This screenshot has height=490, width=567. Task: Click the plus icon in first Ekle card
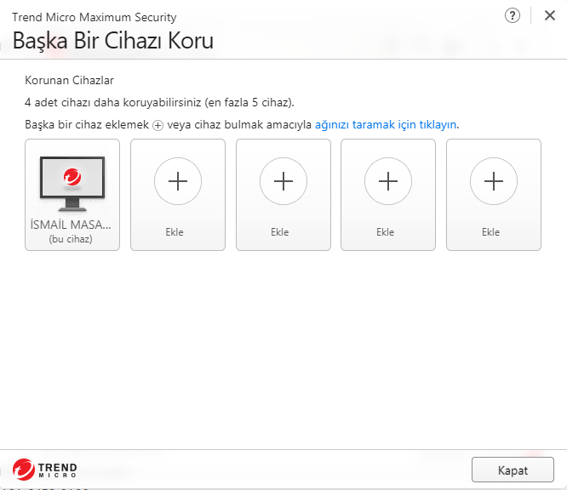(x=178, y=181)
